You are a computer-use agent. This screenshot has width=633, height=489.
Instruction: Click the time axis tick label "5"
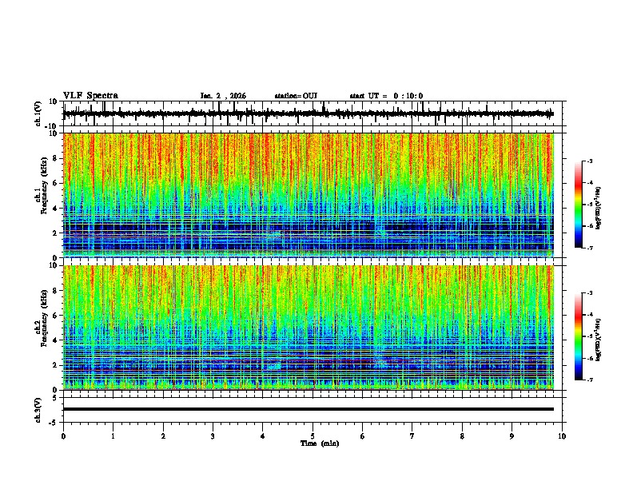(x=313, y=436)
